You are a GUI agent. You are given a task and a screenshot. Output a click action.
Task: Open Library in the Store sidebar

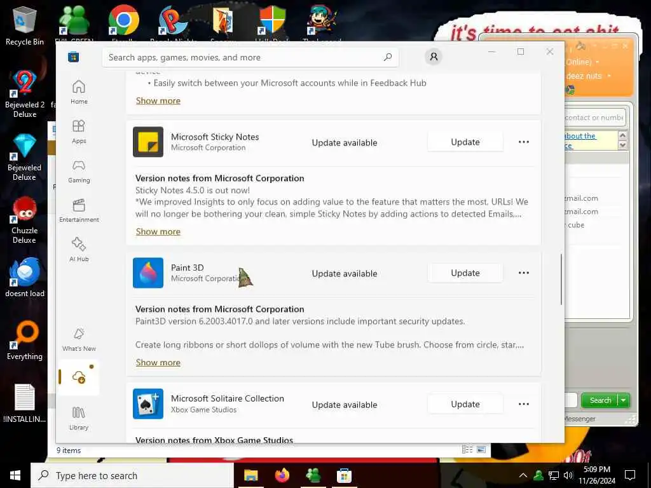point(79,418)
